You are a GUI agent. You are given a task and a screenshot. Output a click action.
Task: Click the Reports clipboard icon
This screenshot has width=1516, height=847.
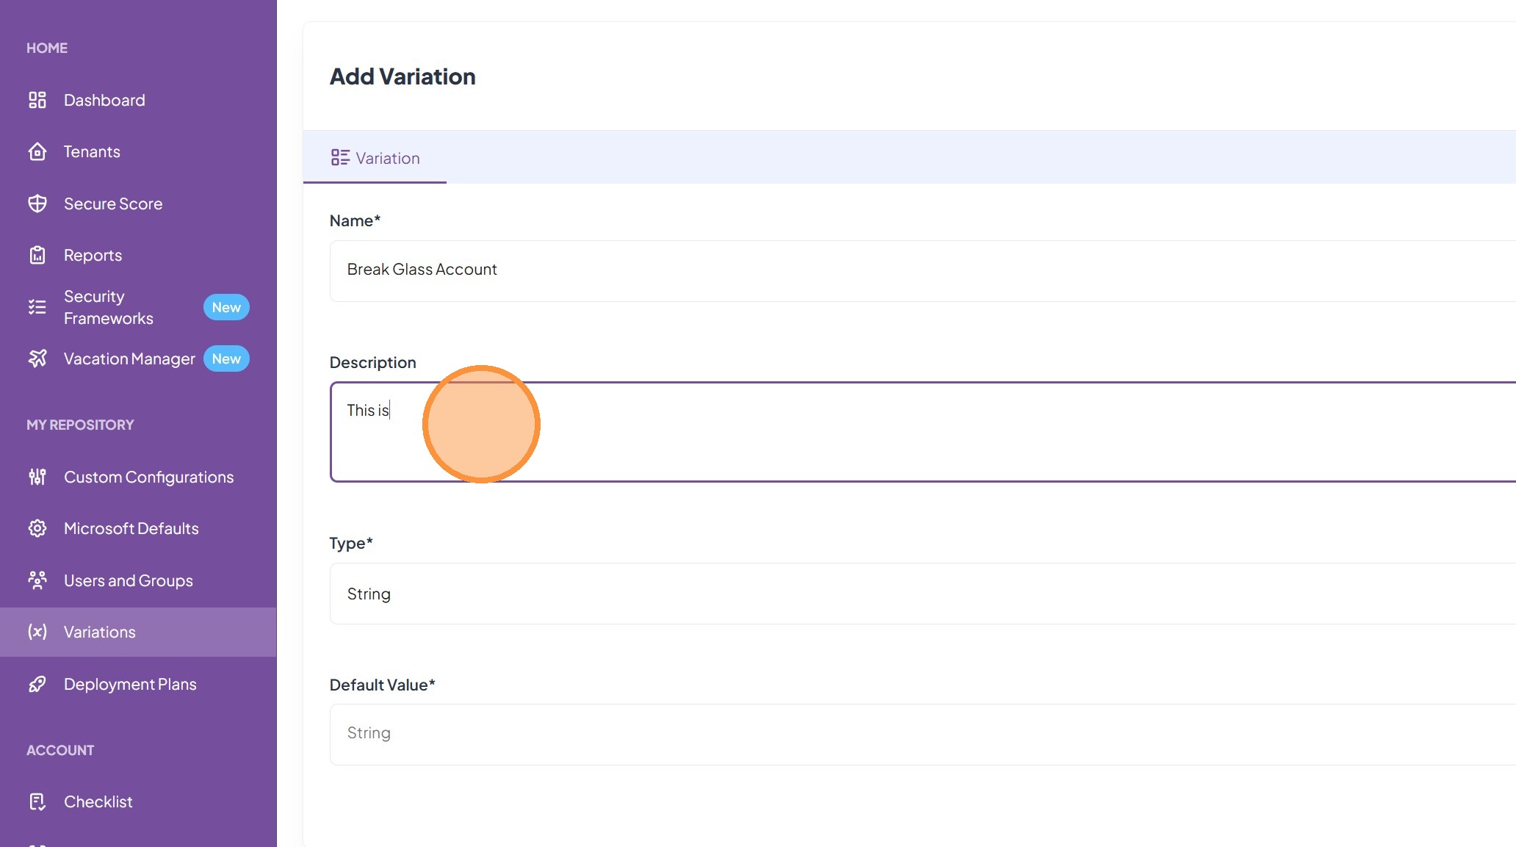[37, 255]
